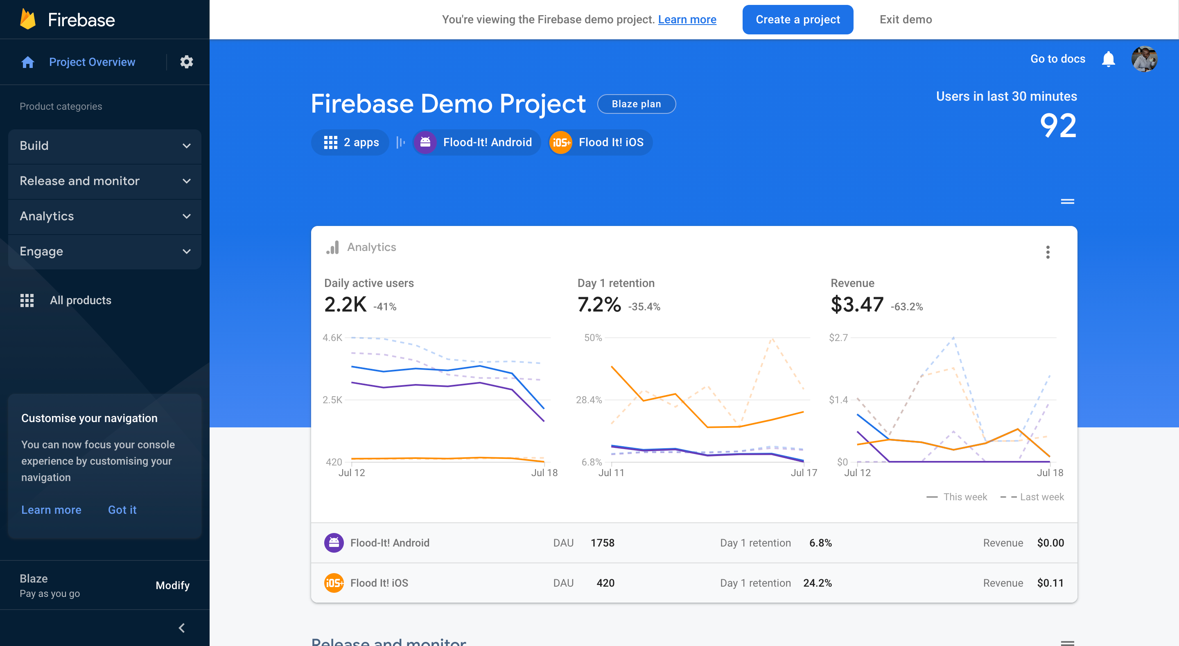Follow the Learn more link in the demo banner
This screenshot has height=646, width=1179.
tap(687, 20)
